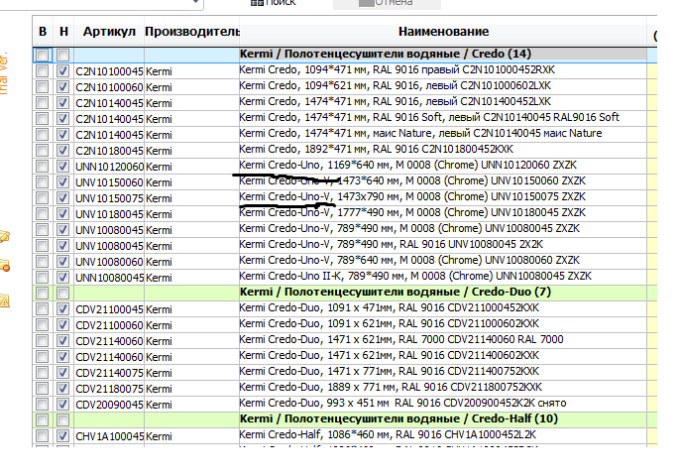Click the Отмена button at the top
The image size is (681, 475).
(x=387, y=3)
